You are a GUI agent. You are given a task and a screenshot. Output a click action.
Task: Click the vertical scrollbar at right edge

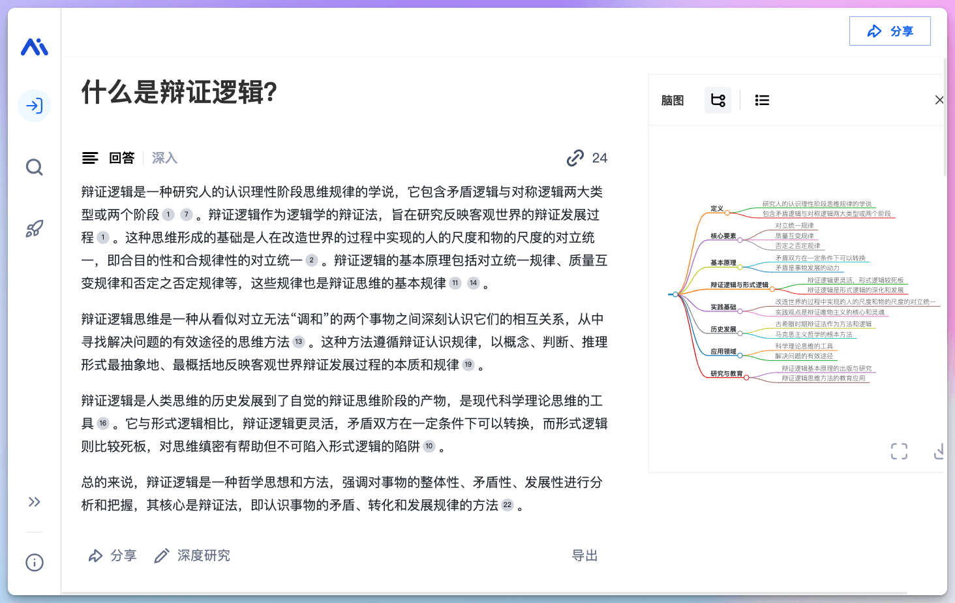tap(945, 117)
